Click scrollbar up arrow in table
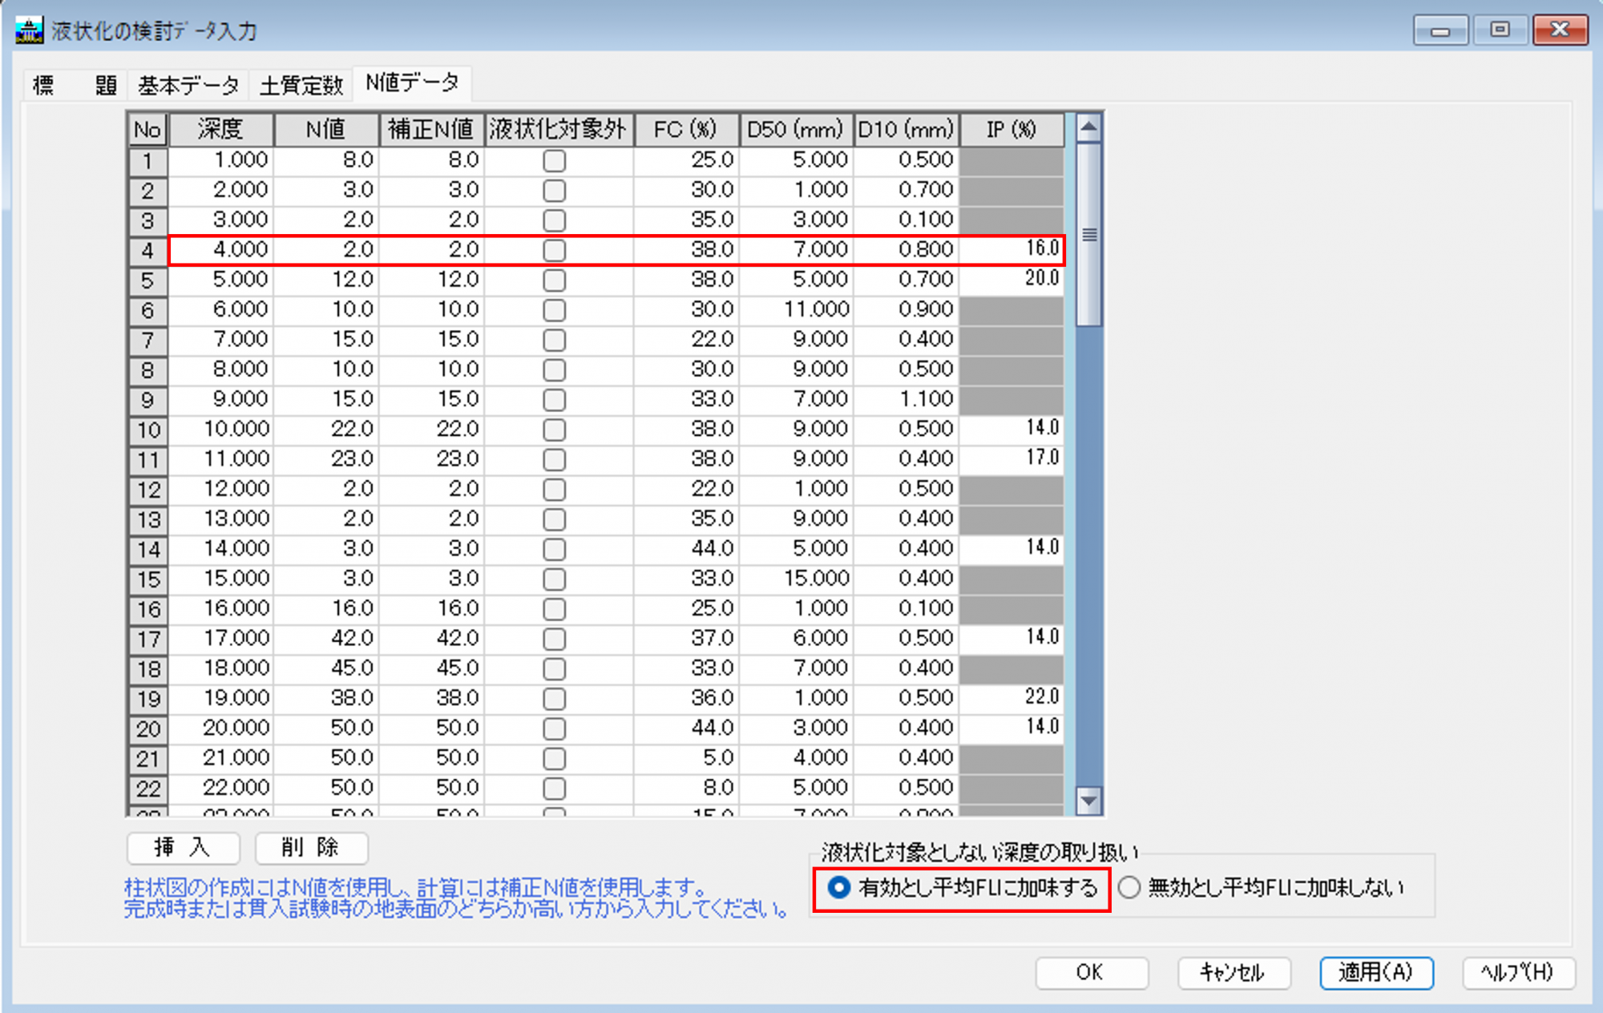The width and height of the screenshot is (1603, 1013). click(x=1088, y=127)
